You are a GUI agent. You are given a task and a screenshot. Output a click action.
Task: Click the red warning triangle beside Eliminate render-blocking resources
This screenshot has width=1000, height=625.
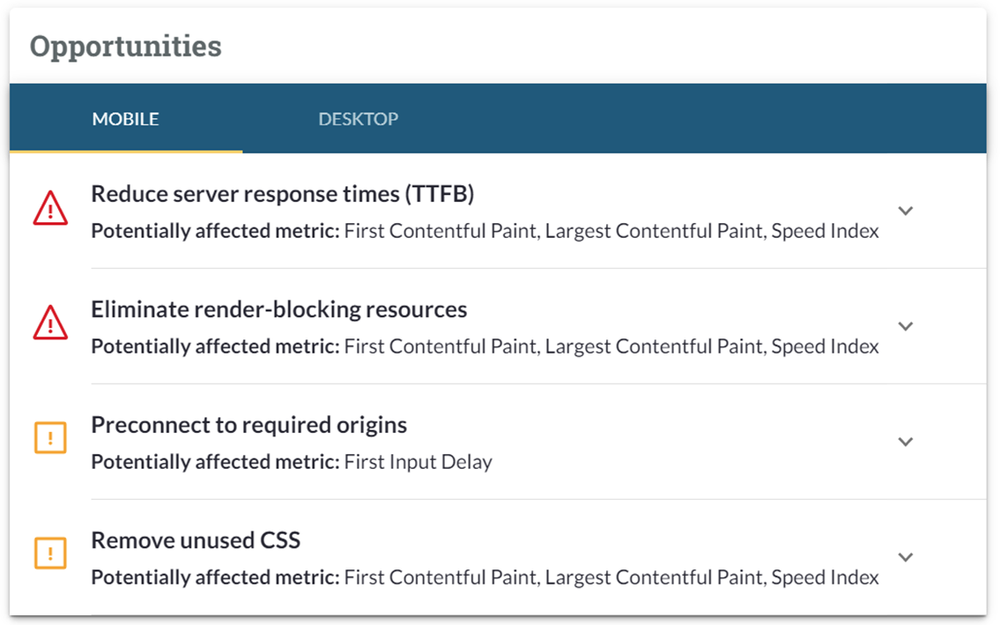[x=50, y=324]
